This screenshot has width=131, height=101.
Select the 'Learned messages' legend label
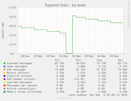pos(20,82)
